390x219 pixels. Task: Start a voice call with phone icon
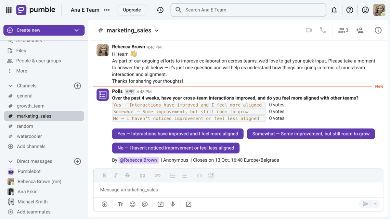[323, 30]
